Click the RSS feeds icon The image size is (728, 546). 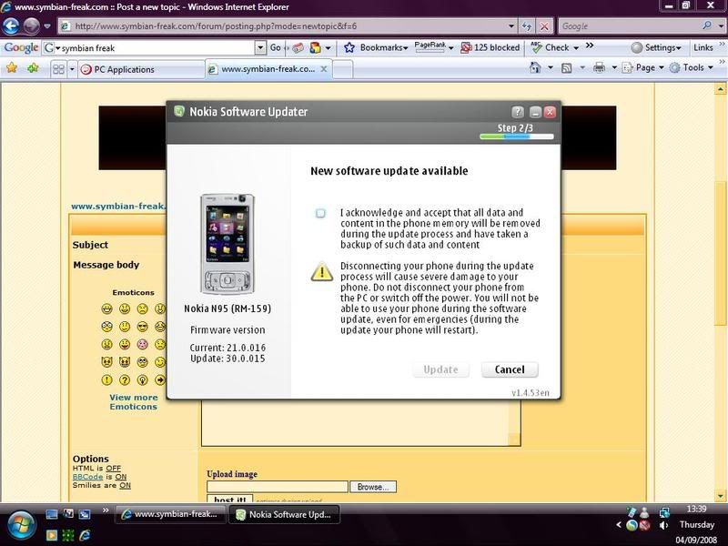566,68
